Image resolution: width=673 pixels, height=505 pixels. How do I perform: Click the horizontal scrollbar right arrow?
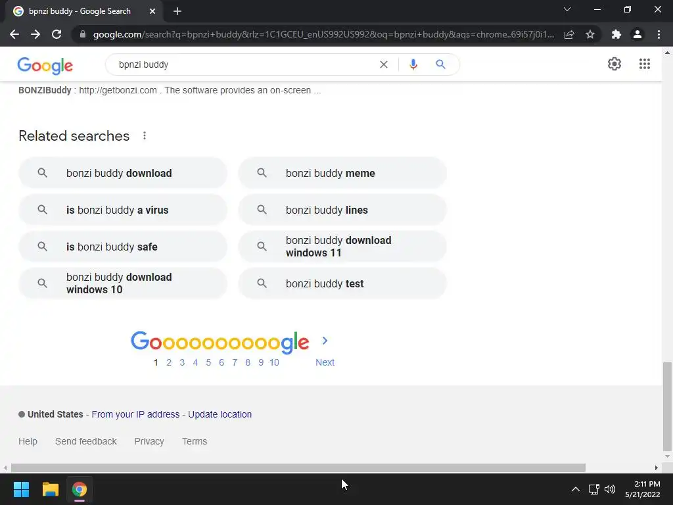[x=657, y=468]
